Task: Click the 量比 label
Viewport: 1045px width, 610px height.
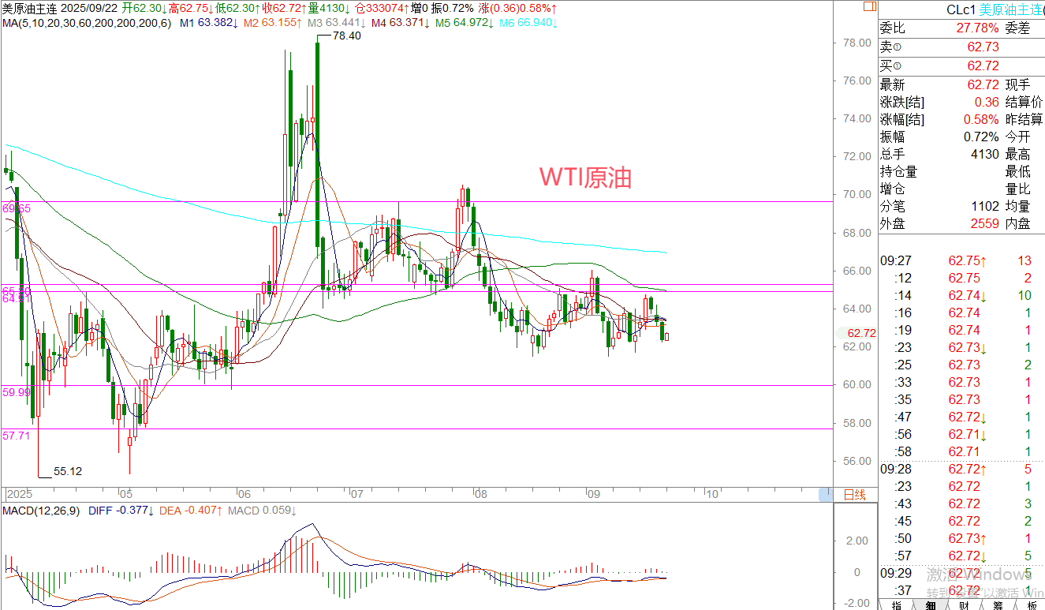Action: click(x=1018, y=189)
